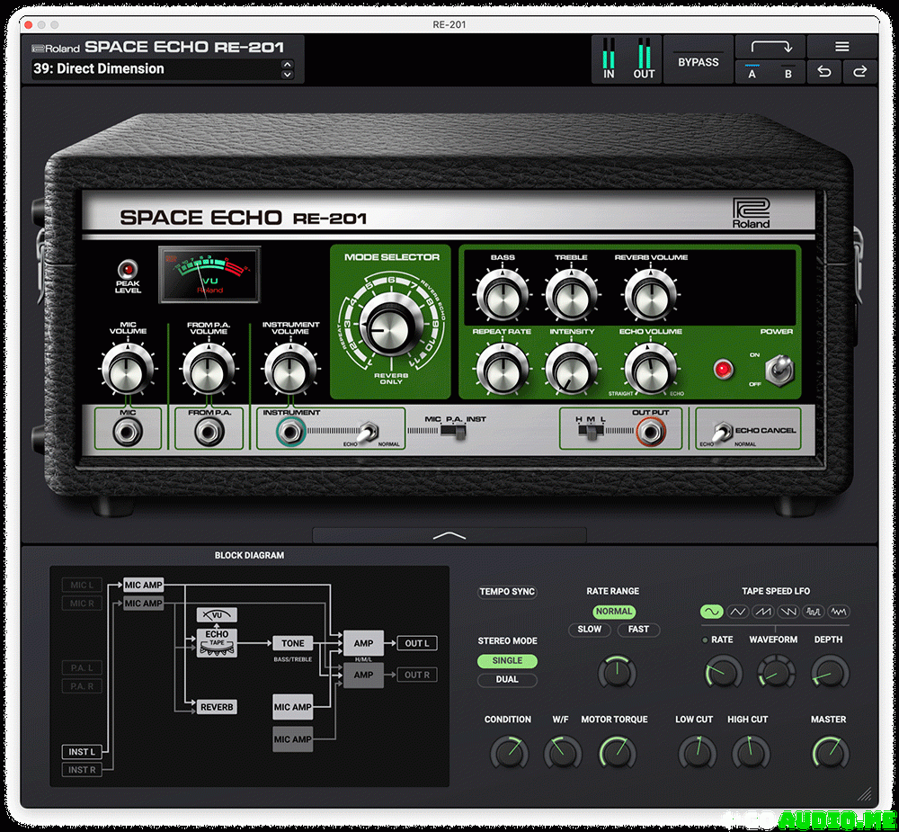899x832 pixels.
Task: Click the INTENSITY knob
Action: pyautogui.click(x=571, y=370)
